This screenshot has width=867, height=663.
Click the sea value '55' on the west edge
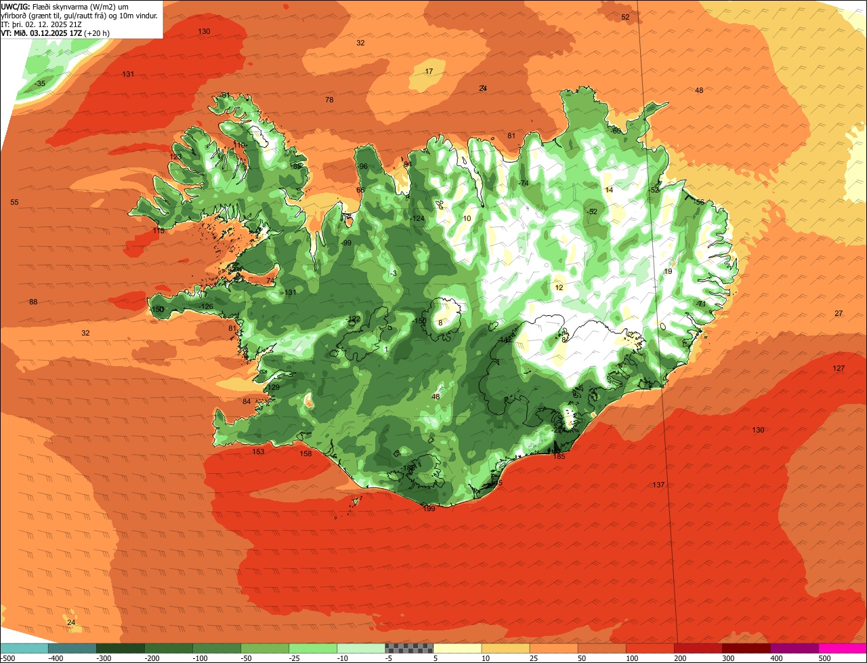pyautogui.click(x=14, y=202)
